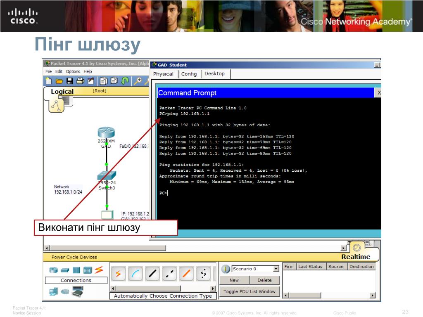Toggle the PDU List Window

tap(249, 291)
